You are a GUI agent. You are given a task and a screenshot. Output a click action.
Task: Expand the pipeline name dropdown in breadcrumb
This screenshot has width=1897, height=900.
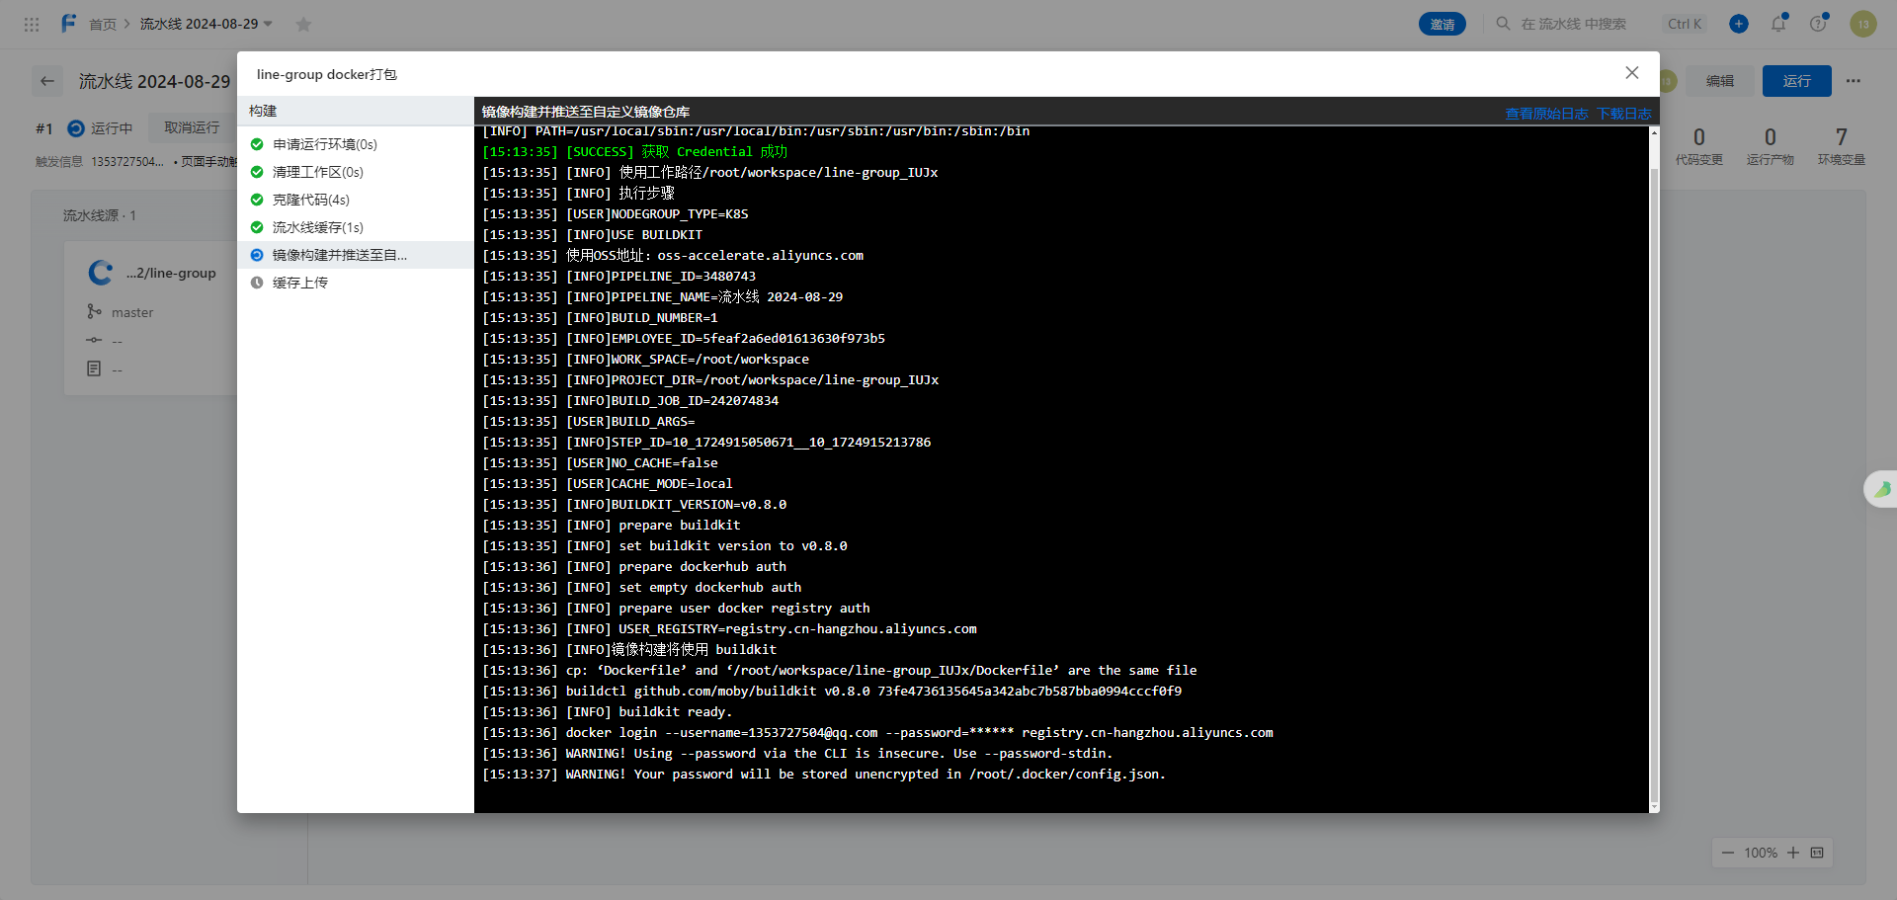coord(268,24)
